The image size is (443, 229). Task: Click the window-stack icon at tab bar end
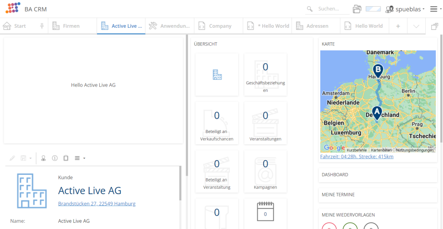pyautogui.click(x=434, y=26)
